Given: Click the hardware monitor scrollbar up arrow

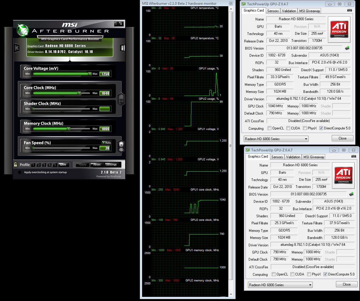Looking at the screenshot, I should [x=231, y=9].
